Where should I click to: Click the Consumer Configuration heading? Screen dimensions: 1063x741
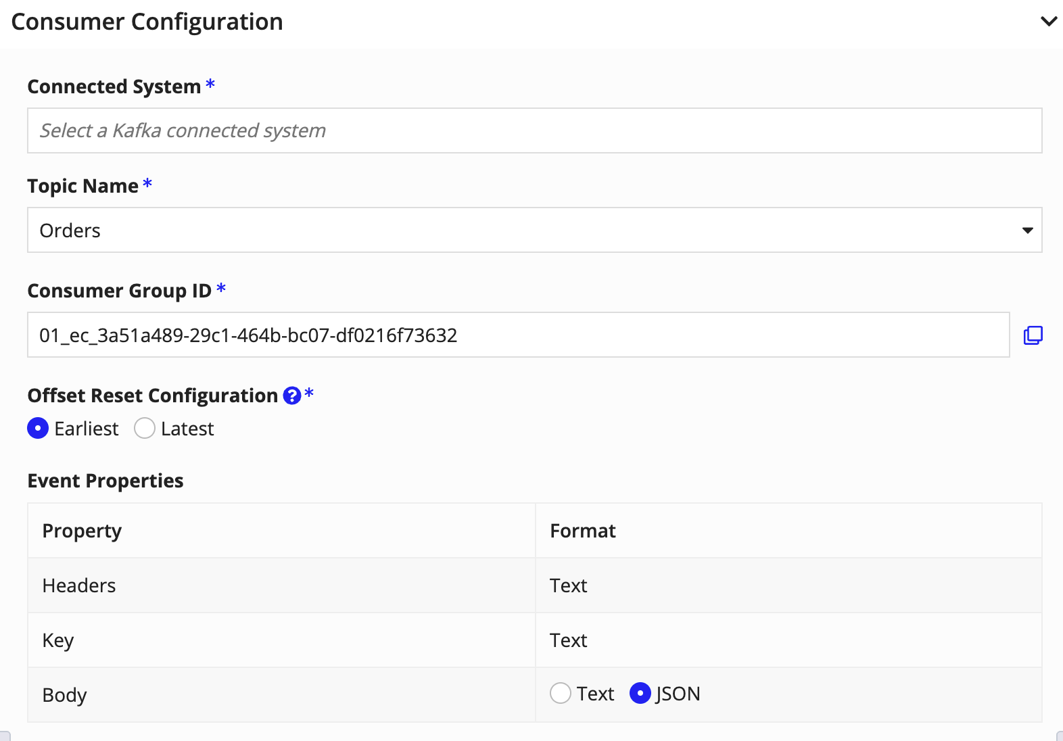pyautogui.click(x=147, y=22)
